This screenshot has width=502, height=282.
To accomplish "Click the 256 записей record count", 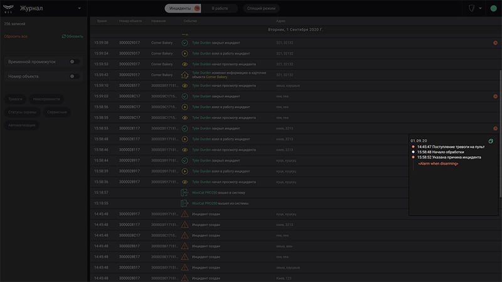I will 14,24.
